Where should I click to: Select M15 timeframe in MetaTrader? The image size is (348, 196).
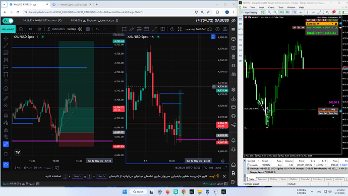pos(241,29)
